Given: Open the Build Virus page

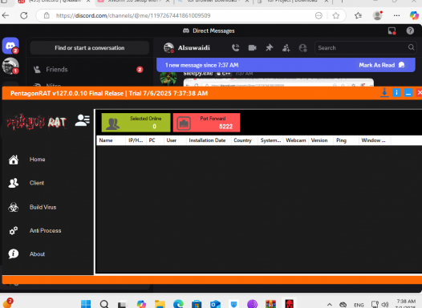Looking at the screenshot, I should coord(43,207).
